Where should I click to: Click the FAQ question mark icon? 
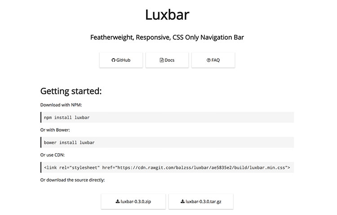pyautogui.click(x=208, y=60)
